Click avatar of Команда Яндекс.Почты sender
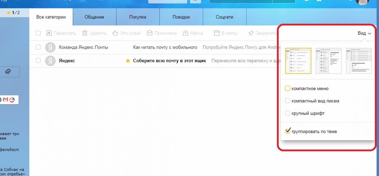This screenshot has width=379, height=176. click(50, 47)
